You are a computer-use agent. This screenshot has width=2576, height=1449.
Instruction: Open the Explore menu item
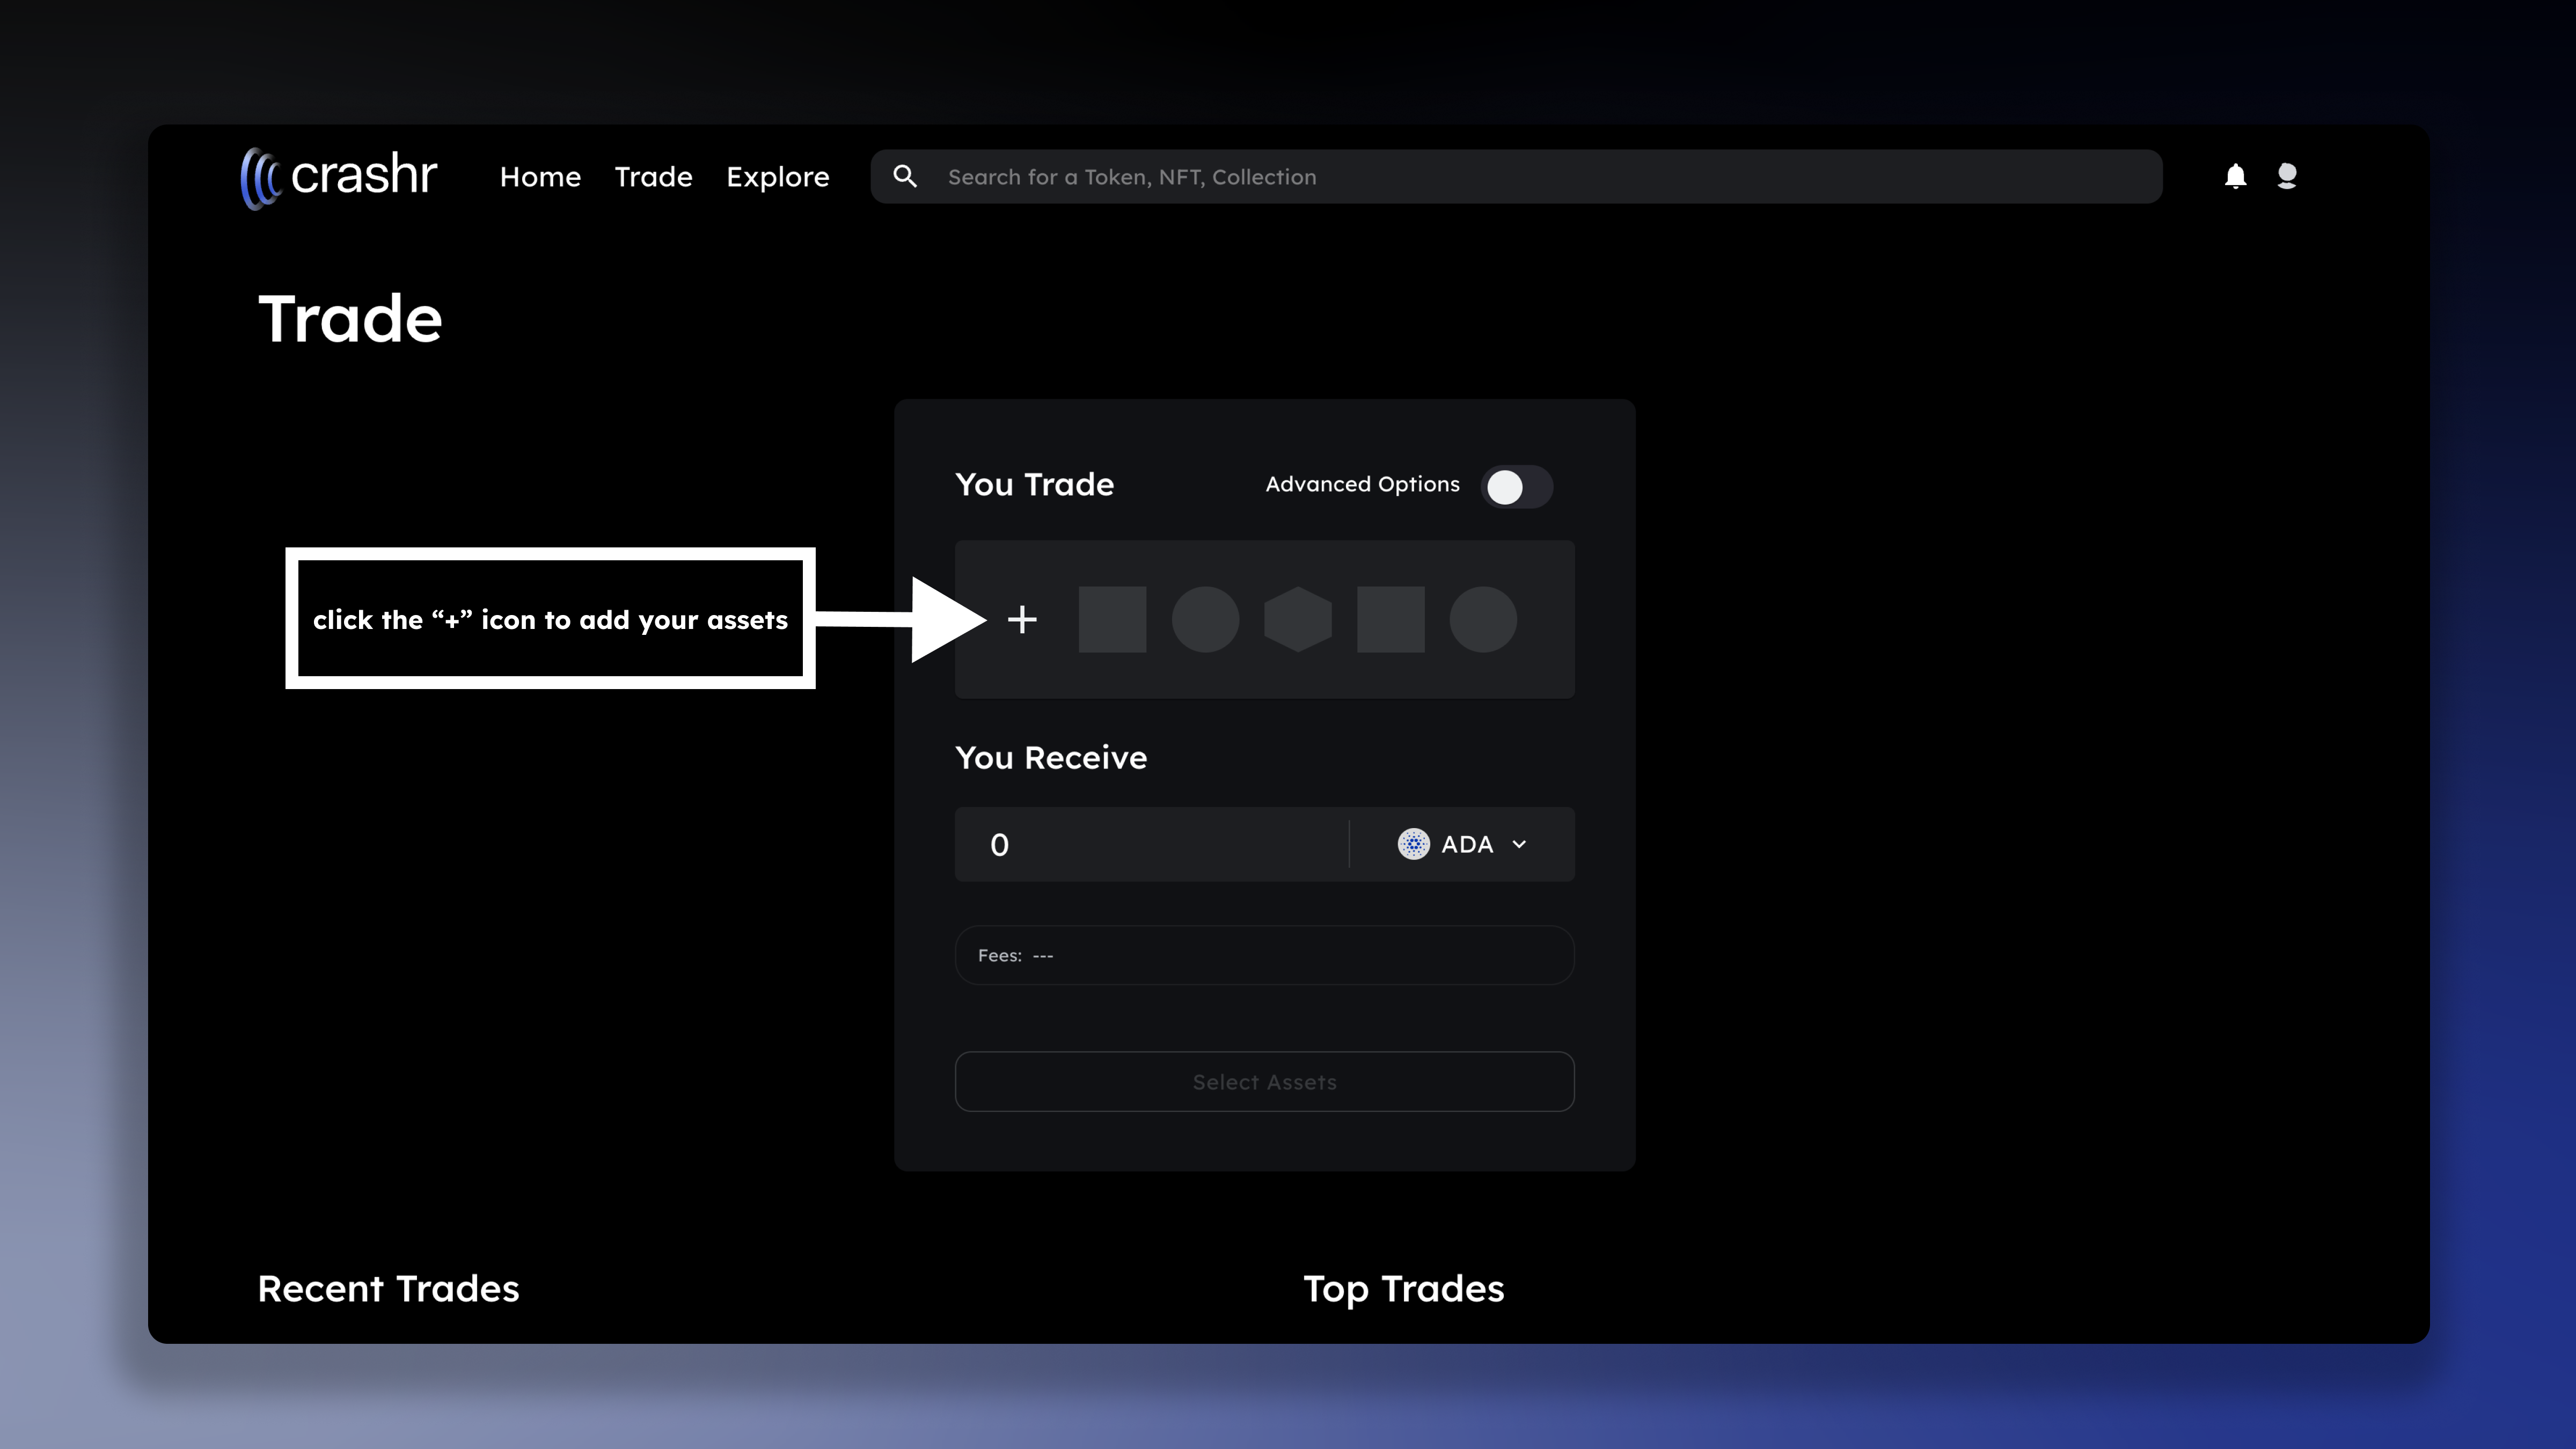tap(777, 177)
